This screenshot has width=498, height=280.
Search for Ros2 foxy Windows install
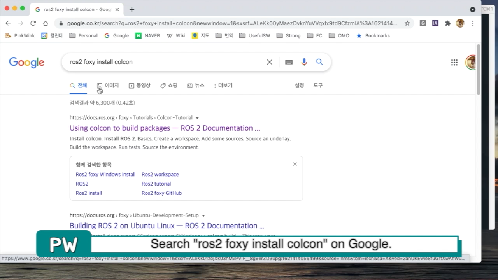(105, 175)
